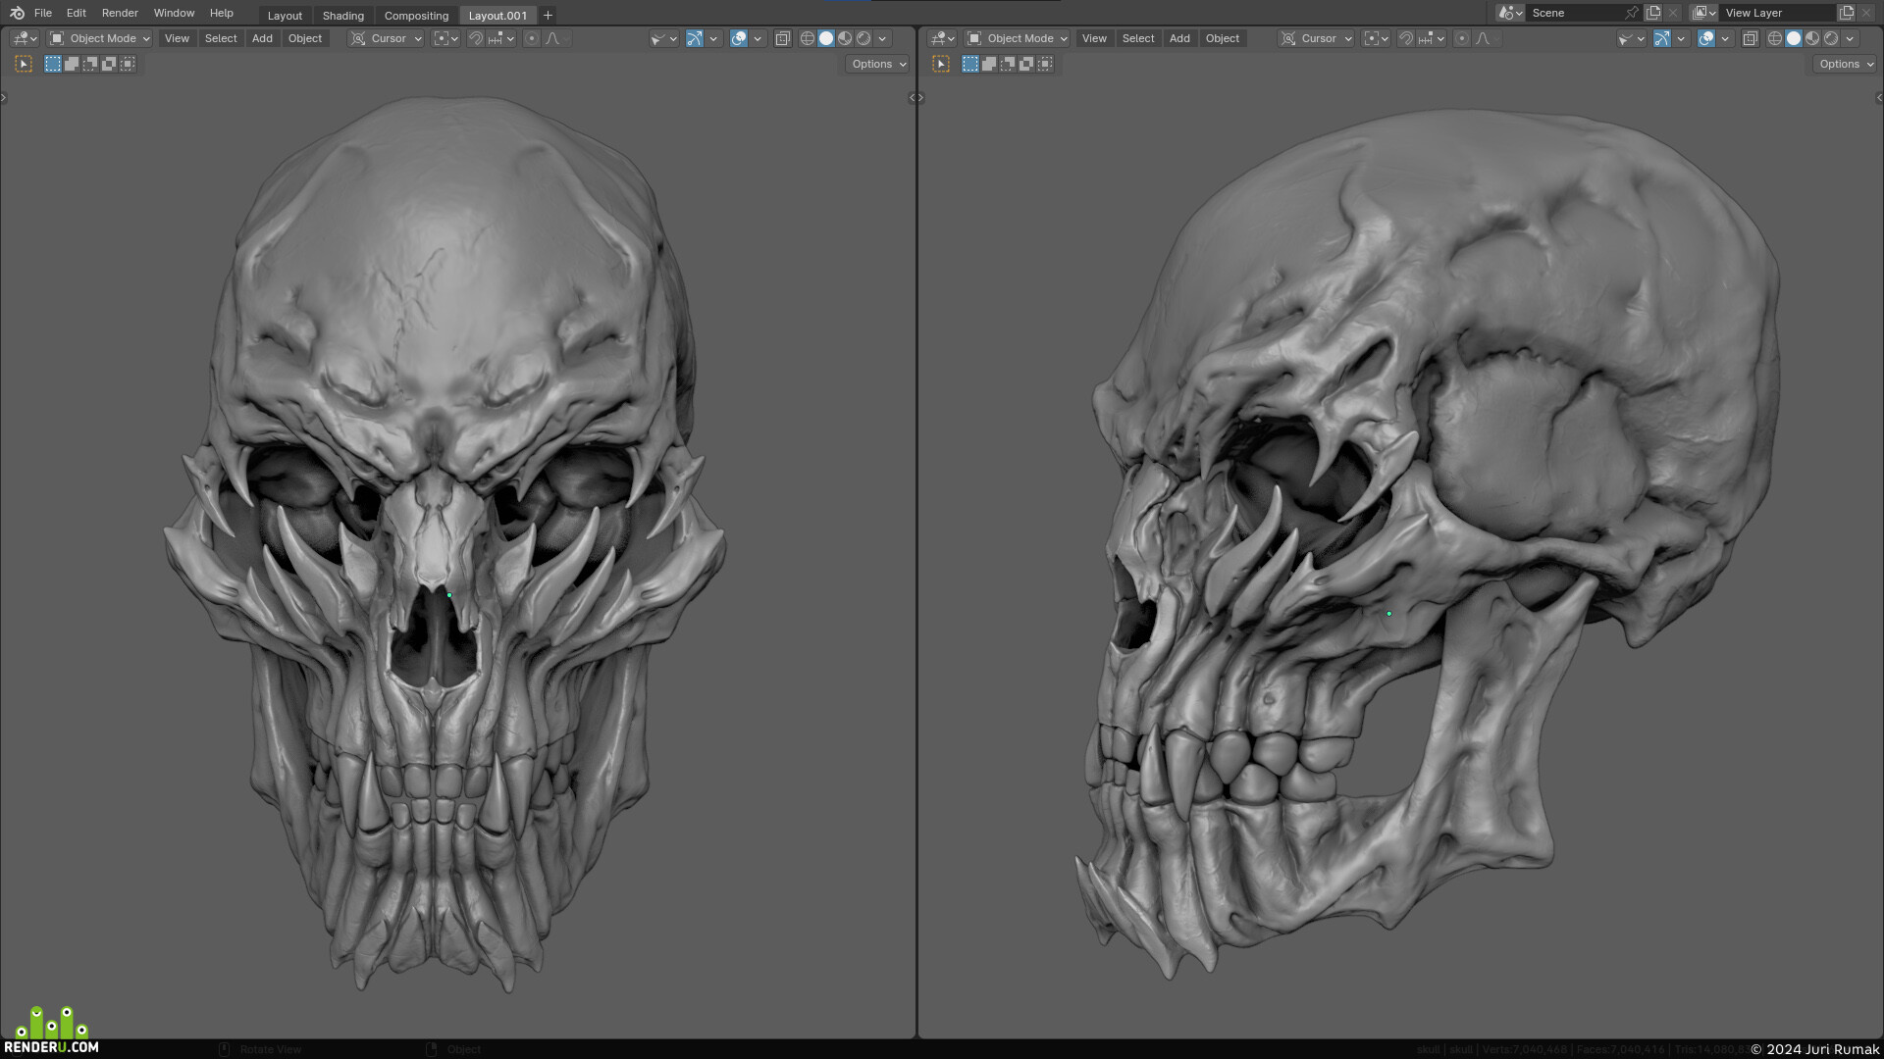This screenshot has width=1884, height=1059.
Task: Pick the intersect selection mode icon in left viewport
Action: [128, 64]
